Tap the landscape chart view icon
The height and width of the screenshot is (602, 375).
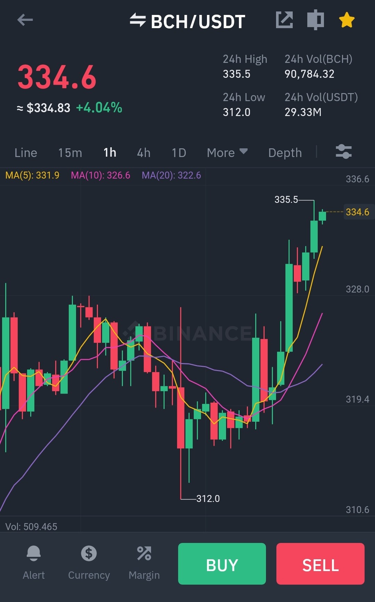315,19
